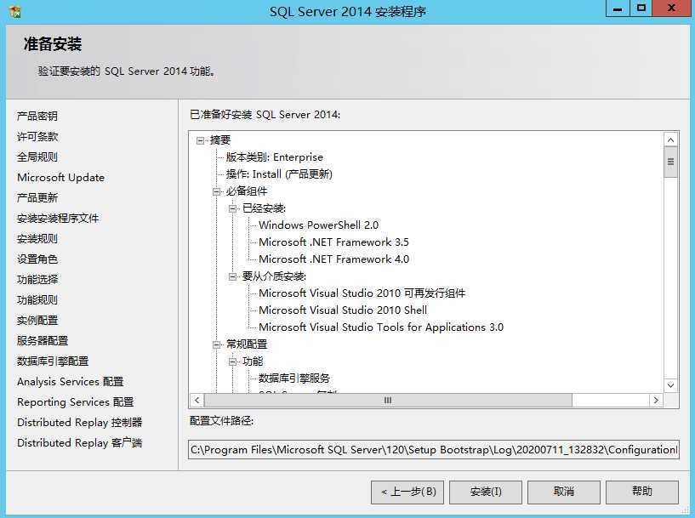
Task: Click Distributed Replay 客户端 in the step list
Action: pyautogui.click(x=79, y=442)
